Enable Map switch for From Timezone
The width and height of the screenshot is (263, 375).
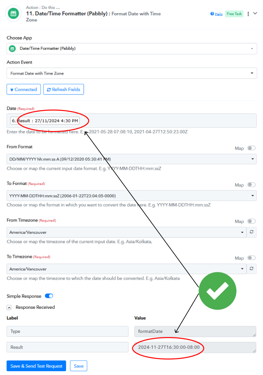[x=252, y=221]
